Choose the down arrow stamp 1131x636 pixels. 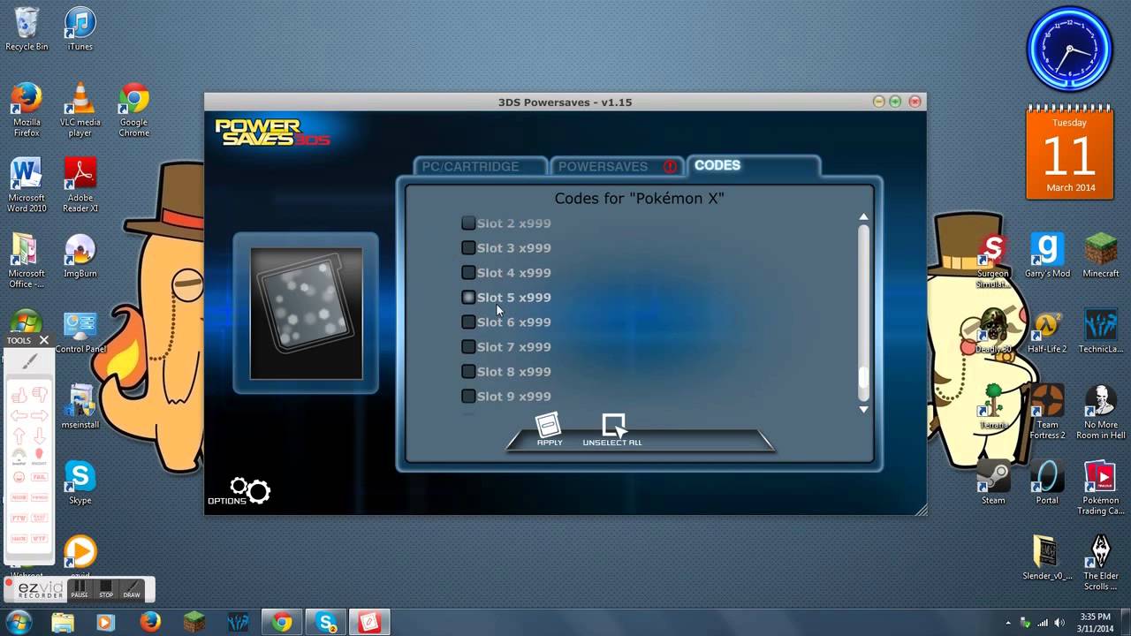pyautogui.click(x=39, y=435)
